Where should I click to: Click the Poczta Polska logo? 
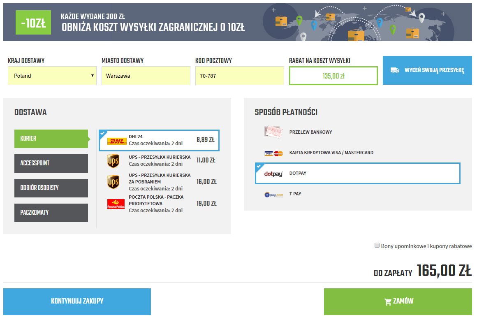(x=116, y=204)
